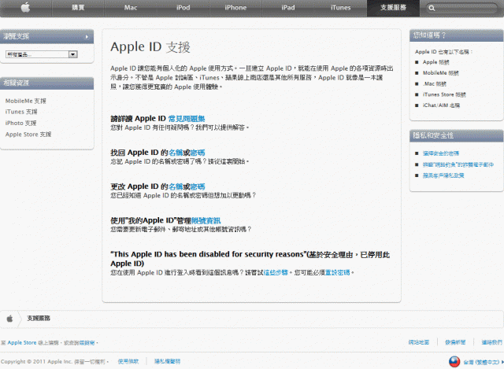Screen dimensions: 504x369
Task: Open first link under 隱私和安全性 panel
Action: 441,153
